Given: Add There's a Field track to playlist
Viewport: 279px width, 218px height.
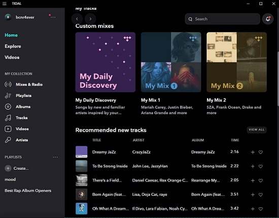Looking at the screenshot, I should click(253, 180).
